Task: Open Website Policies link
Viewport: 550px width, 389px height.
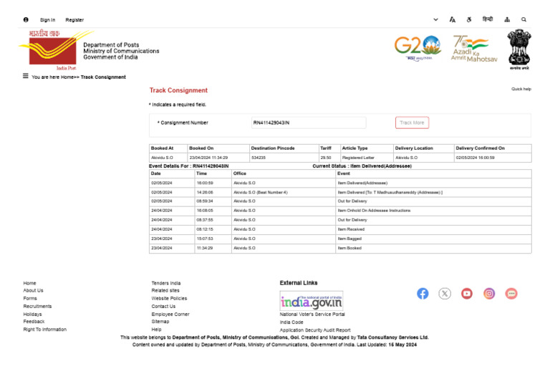Action: (169, 299)
